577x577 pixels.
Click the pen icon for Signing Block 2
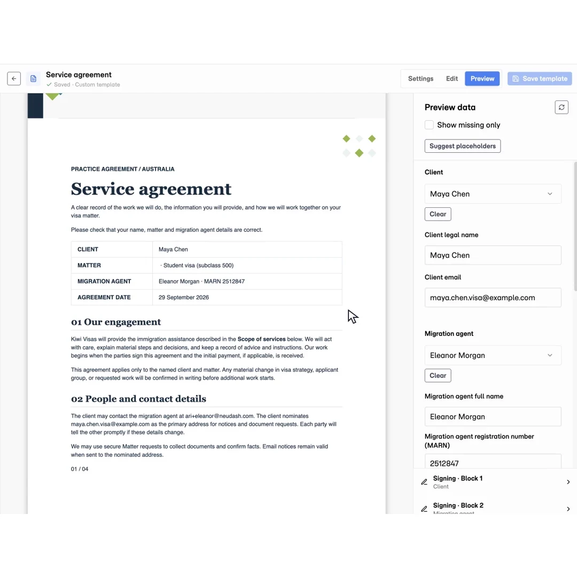click(424, 509)
